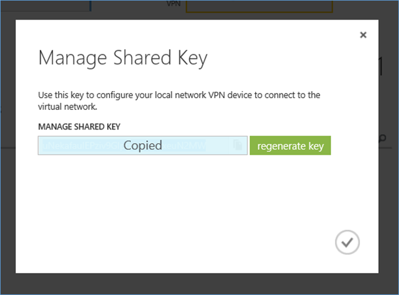The height and width of the screenshot is (295, 399).
Task: Select the shared key text field
Action: pos(143,145)
